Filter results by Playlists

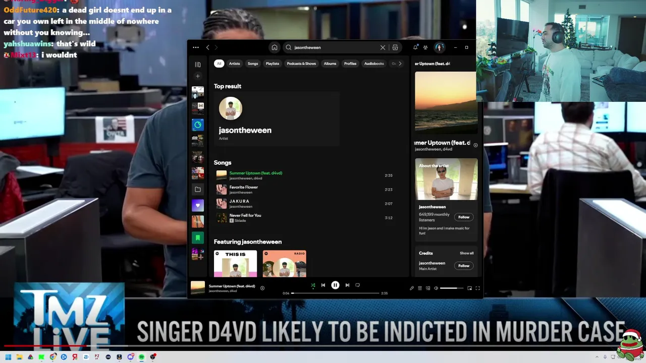273,64
